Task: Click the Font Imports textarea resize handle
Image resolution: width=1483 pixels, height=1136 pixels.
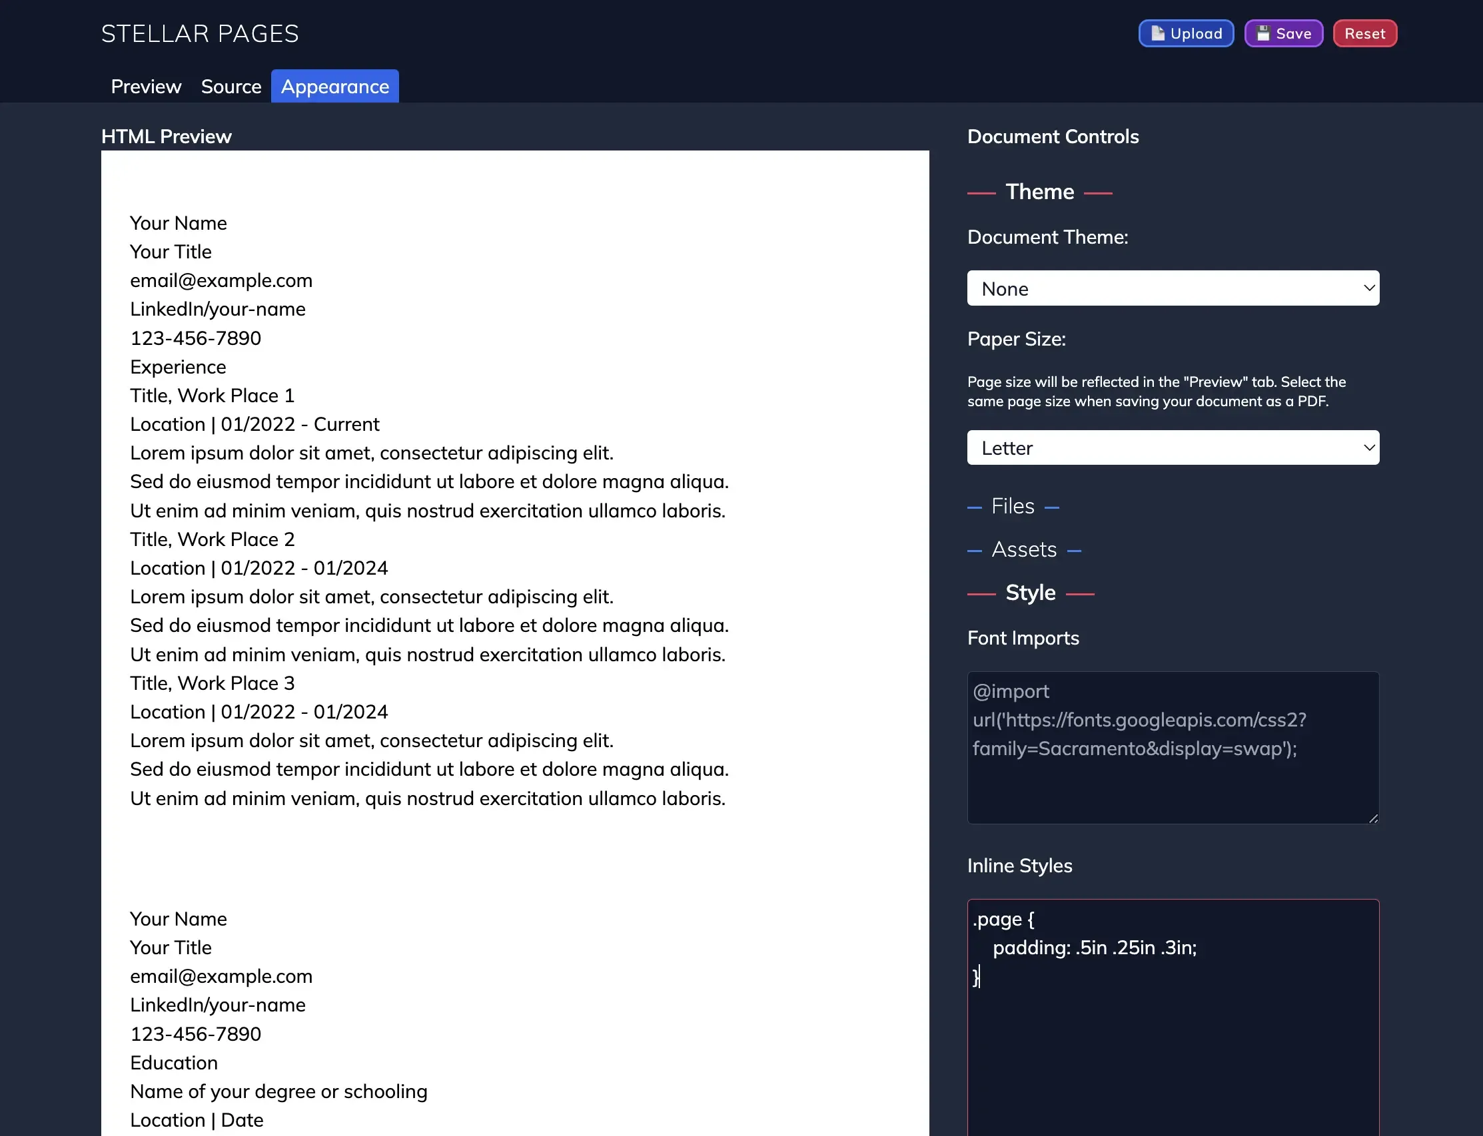Action: point(1372,818)
